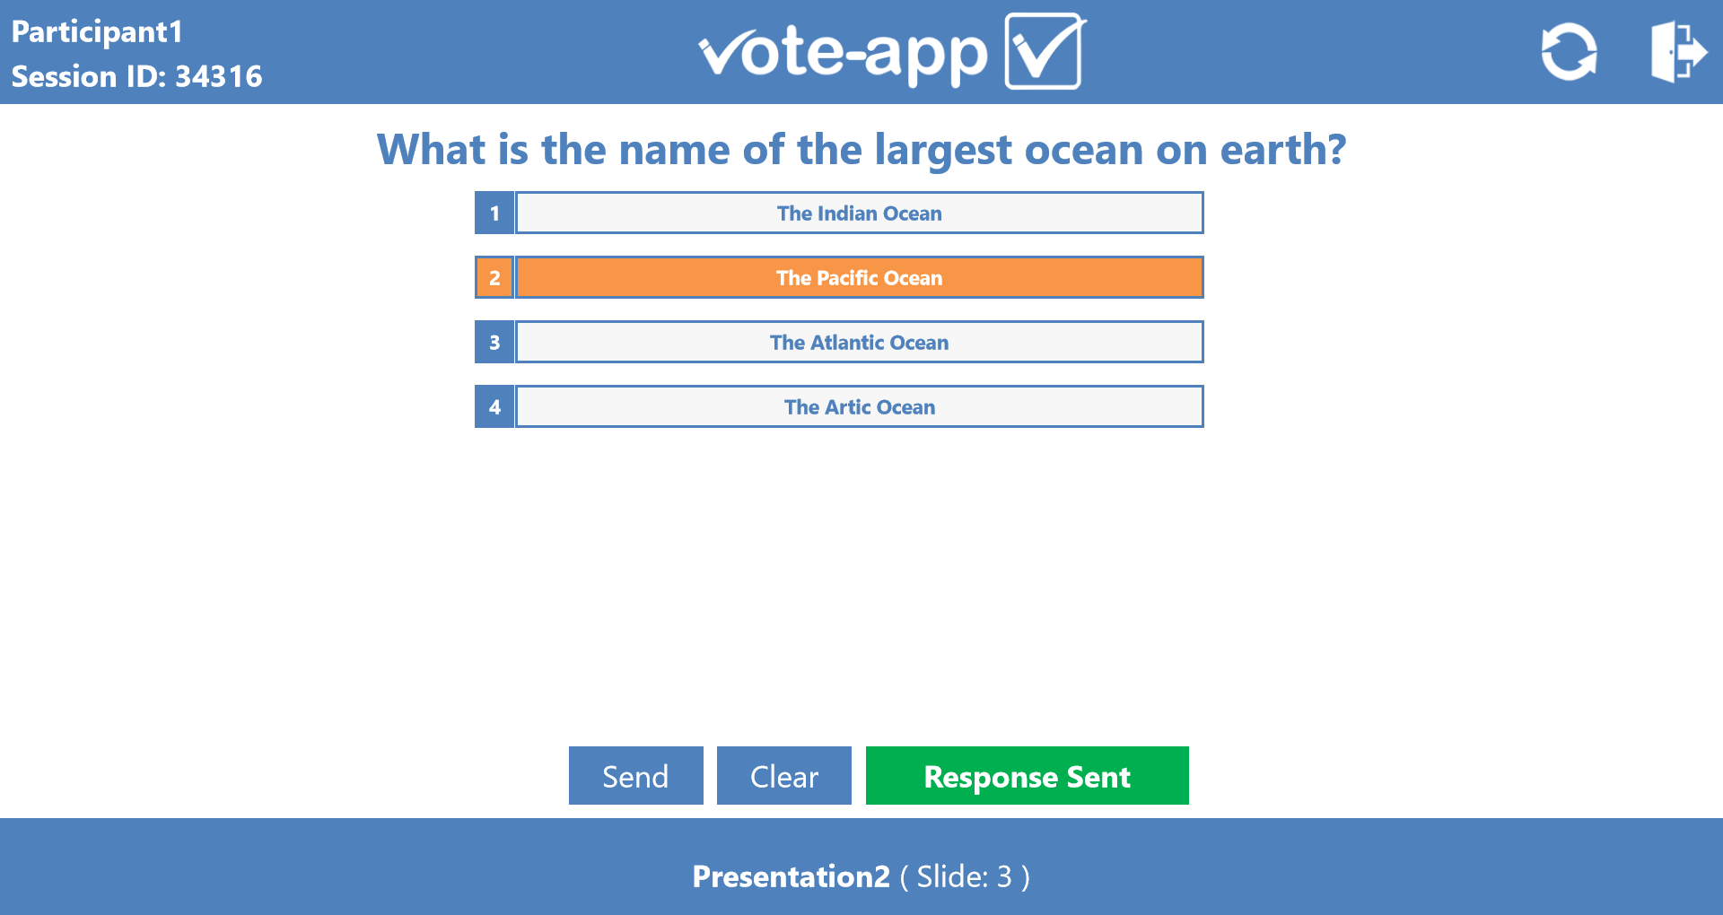This screenshot has height=915, width=1723.
Task: Choose The Atlantic Ocean answer
Action: pos(859,343)
